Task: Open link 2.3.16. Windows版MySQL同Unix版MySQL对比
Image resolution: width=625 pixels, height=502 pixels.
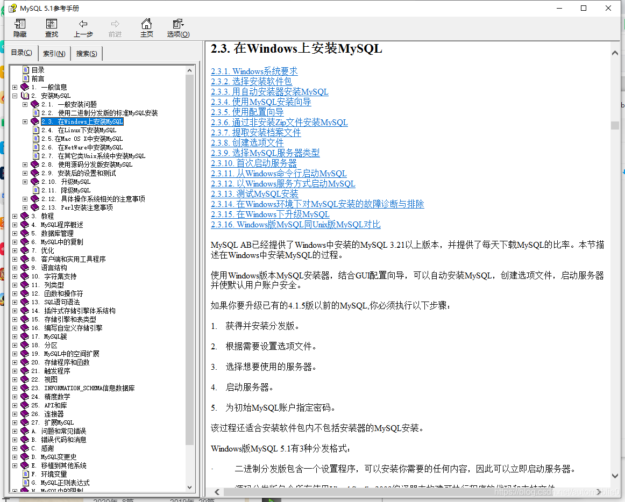Action: [296, 225]
